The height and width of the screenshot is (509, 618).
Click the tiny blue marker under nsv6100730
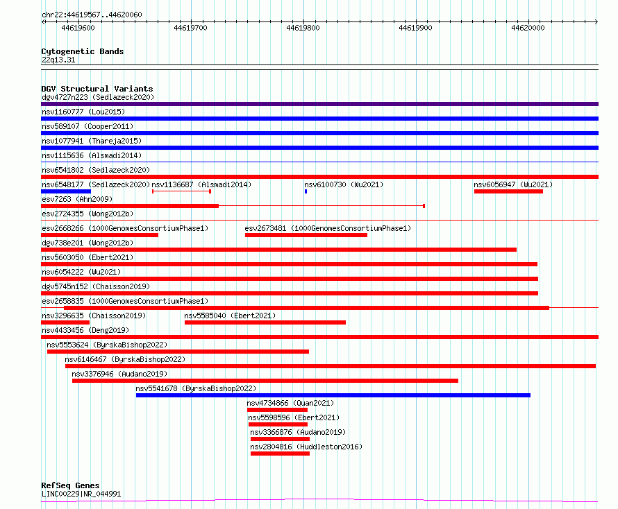coord(306,191)
